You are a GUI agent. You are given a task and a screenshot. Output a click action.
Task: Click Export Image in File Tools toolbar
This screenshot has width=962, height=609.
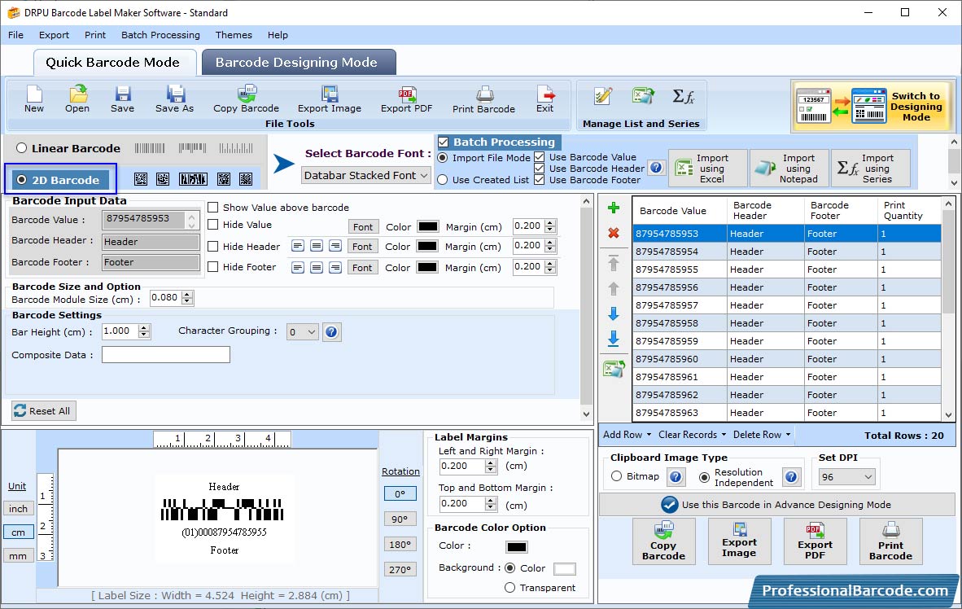pos(330,99)
